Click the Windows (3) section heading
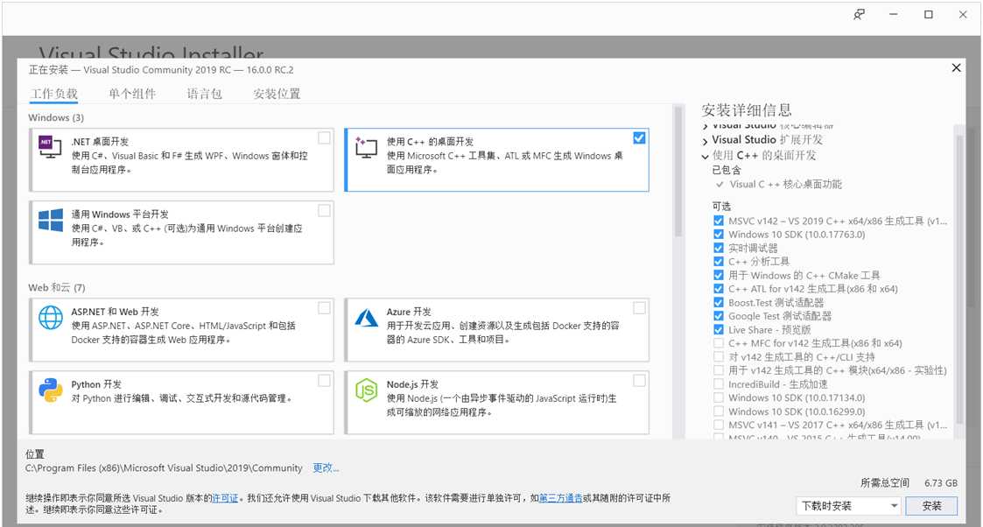Image resolution: width=983 pixels, height=527 pixels. [56, 118]
